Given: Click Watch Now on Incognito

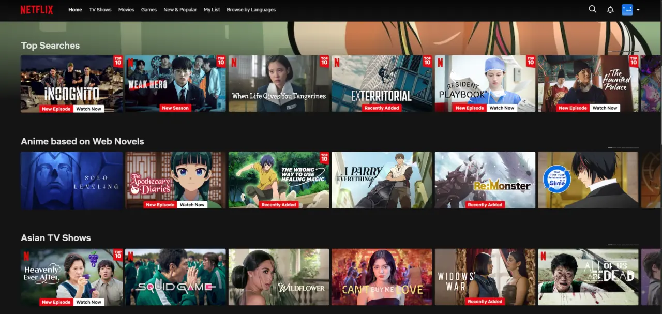Looking at the screenshot, I should (88, 109).
